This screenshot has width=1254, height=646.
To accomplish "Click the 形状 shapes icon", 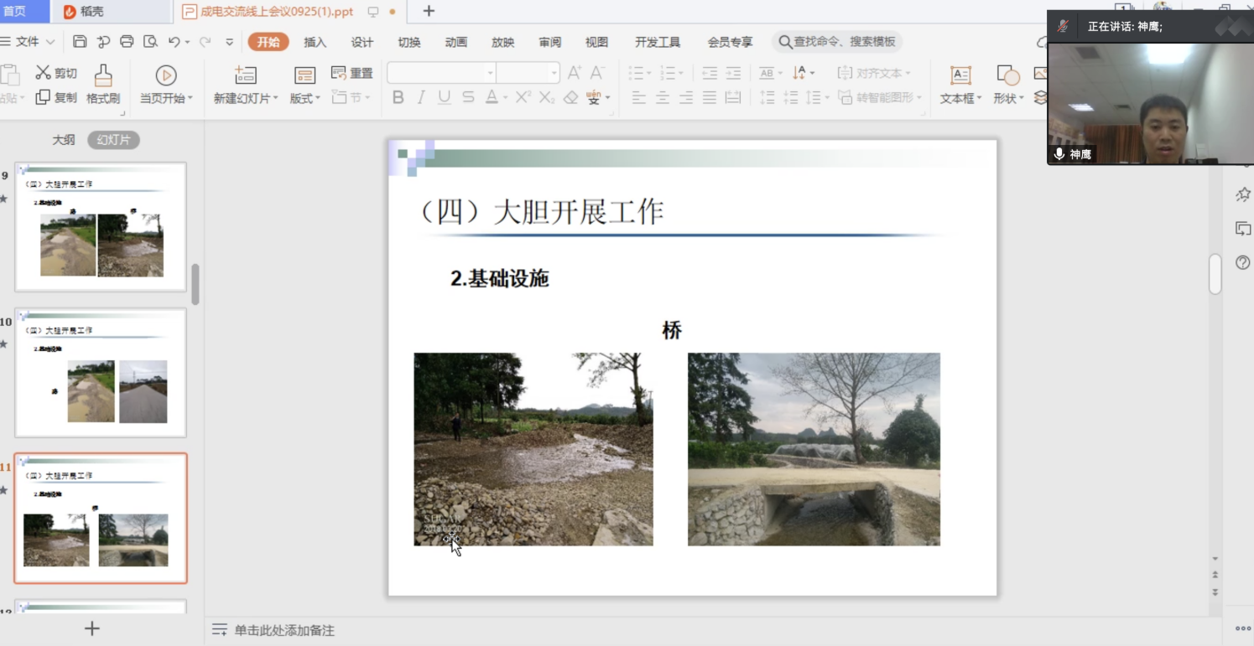I will [1007, 75].
